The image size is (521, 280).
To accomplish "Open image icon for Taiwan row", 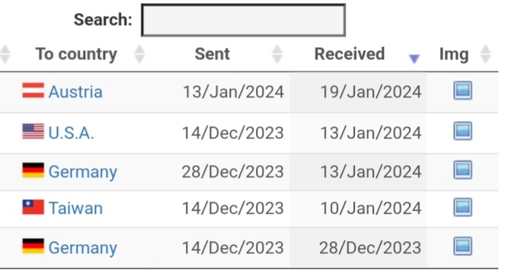I will pyautogui.click(x=462, y=207).
